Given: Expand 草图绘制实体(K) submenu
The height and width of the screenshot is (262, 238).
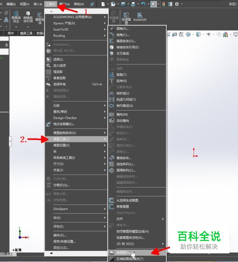Looking at the screenshot, I should tap(76, 133).
